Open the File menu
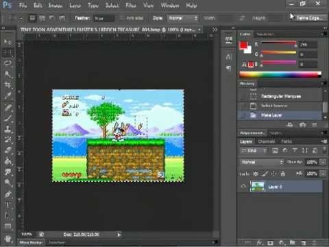 [23, 5]
